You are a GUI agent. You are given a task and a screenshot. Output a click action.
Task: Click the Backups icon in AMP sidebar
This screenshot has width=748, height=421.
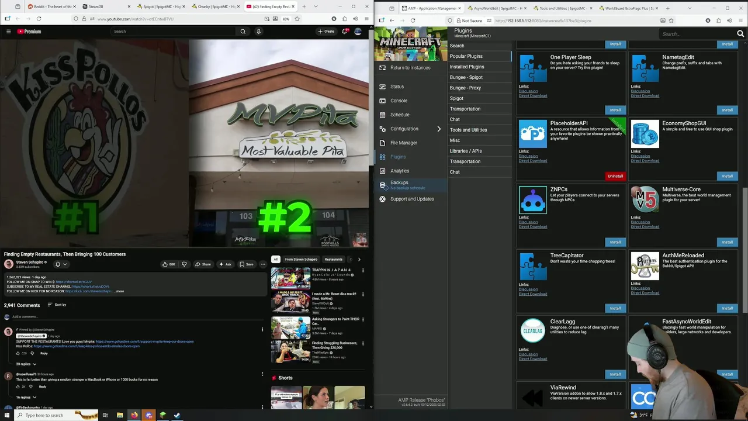[x=383, y=185]
